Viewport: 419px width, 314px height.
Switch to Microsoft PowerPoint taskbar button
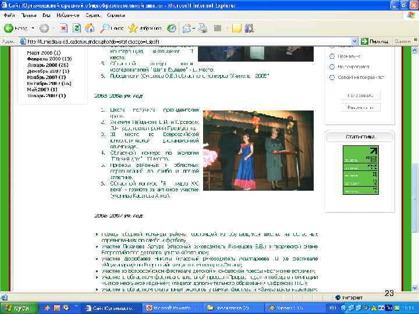pyautogui.click(x=172, y=308)
